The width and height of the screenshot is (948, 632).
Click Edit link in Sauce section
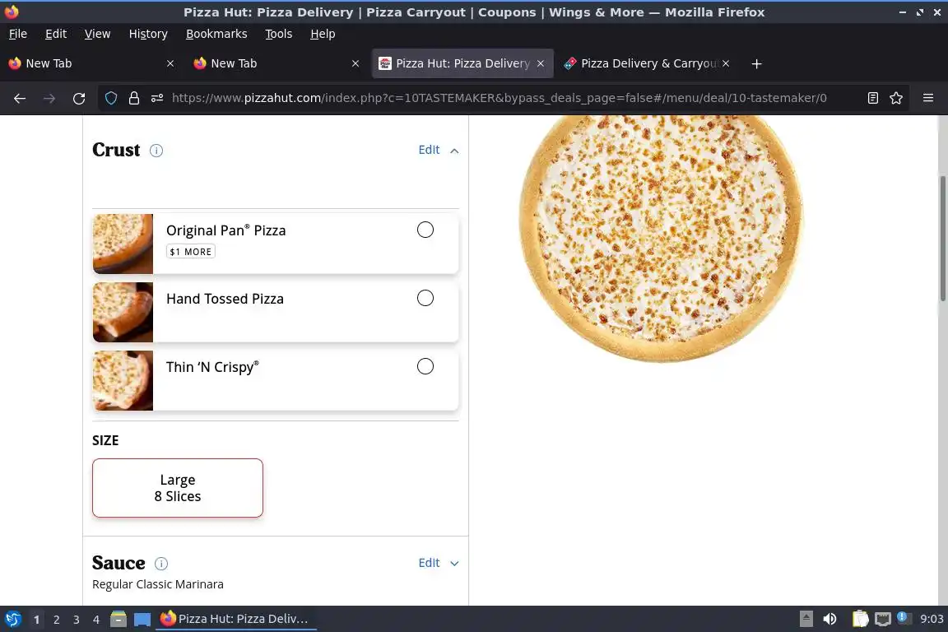point(429,563)
